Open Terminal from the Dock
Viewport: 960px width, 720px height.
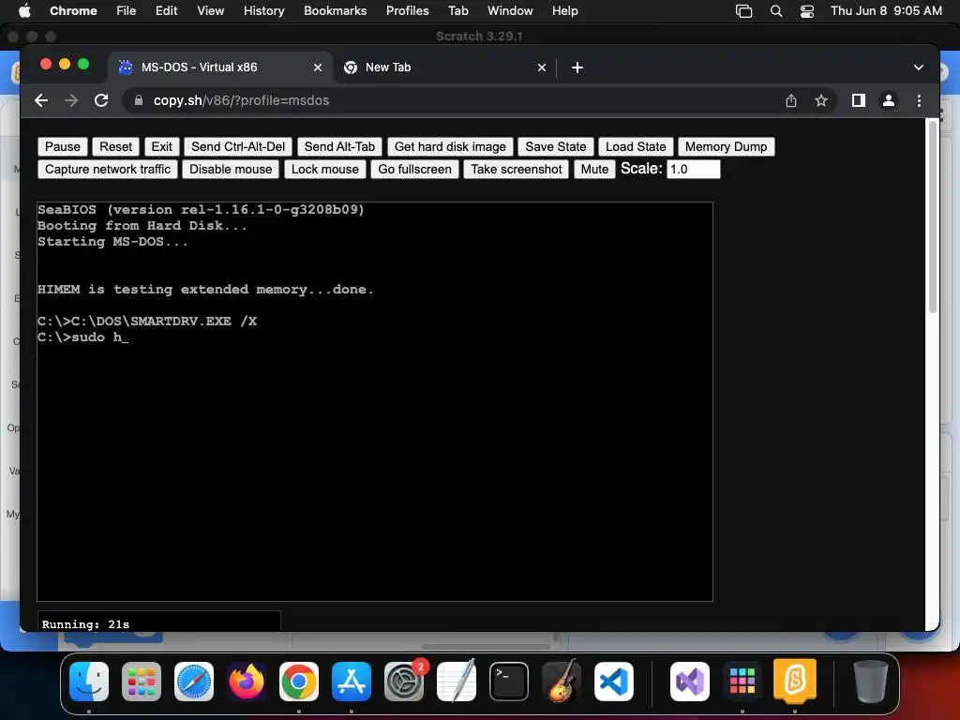coord(509,682)
